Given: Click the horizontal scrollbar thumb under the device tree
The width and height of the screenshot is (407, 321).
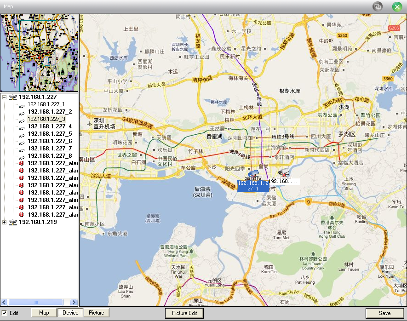Looking at the screenshot, I should pyautogui.click(x=36, y=302).
